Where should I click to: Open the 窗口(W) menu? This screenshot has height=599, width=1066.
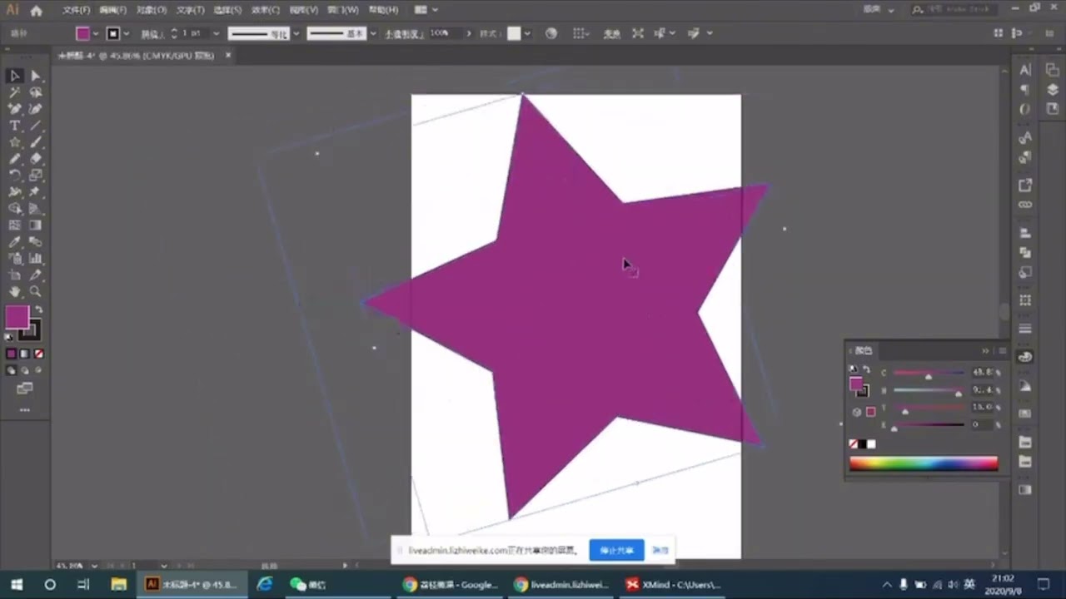342,10
